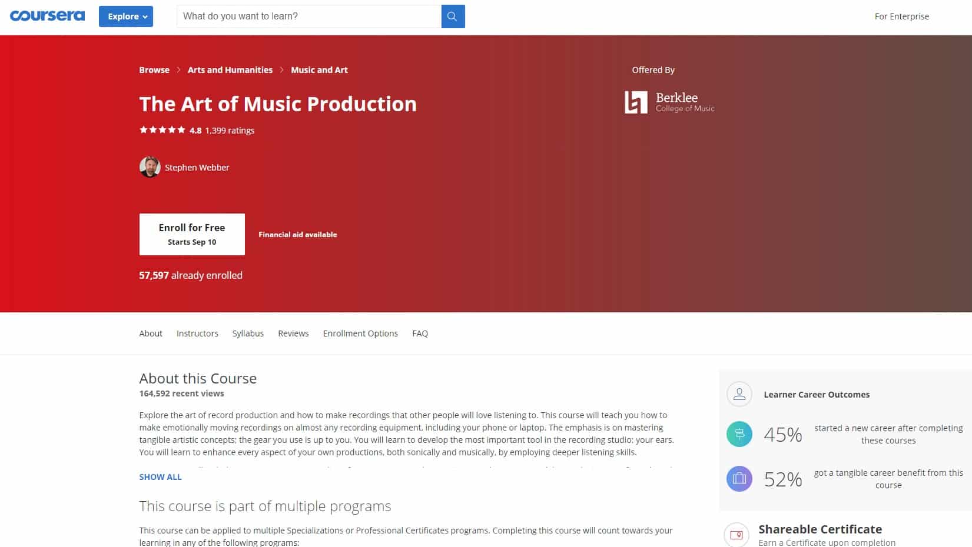
Task: Click the Berklee College of Music logo
Action: pyautogui.click(x=669, y=102)
